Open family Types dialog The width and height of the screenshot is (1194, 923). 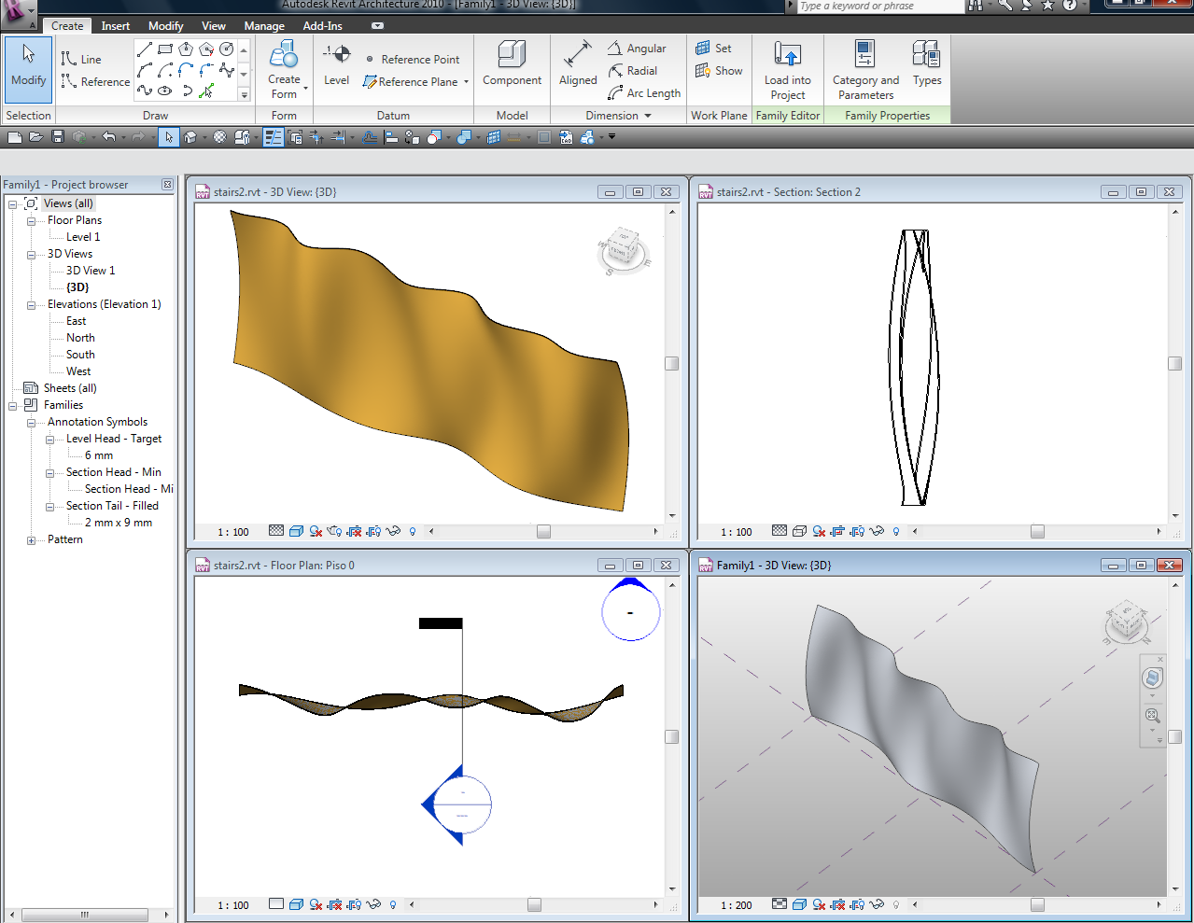926,63
